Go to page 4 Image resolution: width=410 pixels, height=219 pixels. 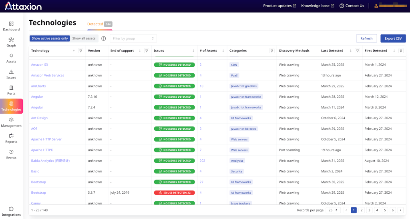[377, 210]
